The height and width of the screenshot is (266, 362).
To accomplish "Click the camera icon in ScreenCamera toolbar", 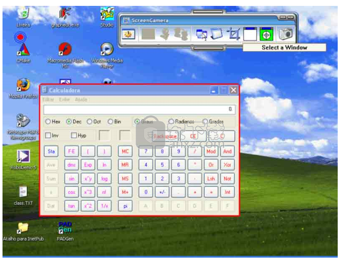I will tap(285, 34).
